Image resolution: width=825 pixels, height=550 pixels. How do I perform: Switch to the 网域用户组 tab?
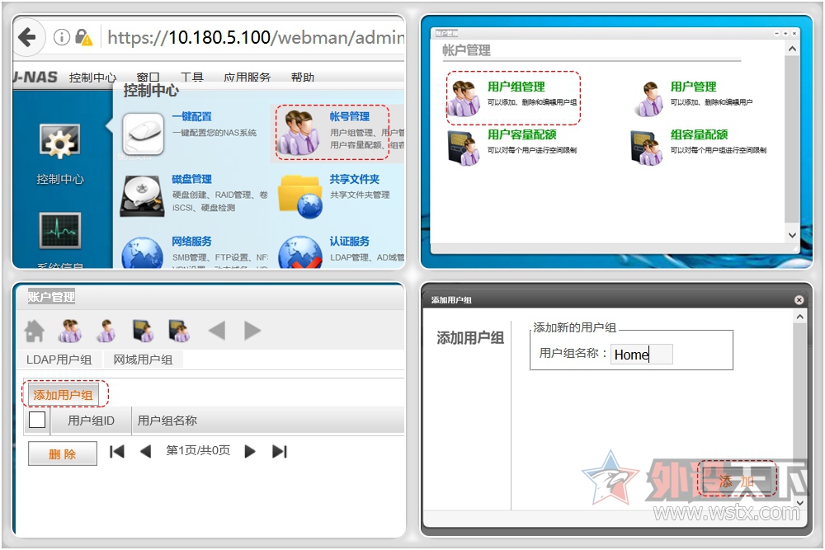[x=143, y=360]
